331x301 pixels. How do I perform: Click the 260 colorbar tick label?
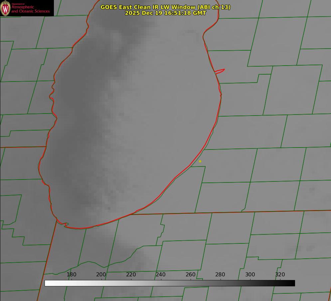click(x=191, y=274)
